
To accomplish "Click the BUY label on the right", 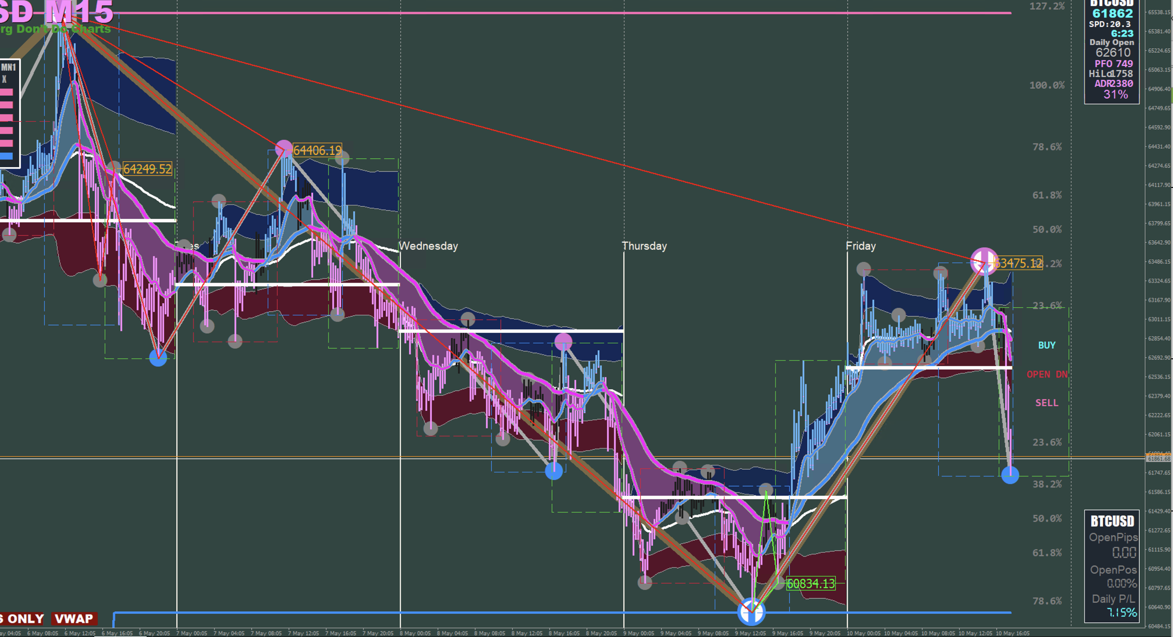I will pyautogui.click(x=1046, y=345).
